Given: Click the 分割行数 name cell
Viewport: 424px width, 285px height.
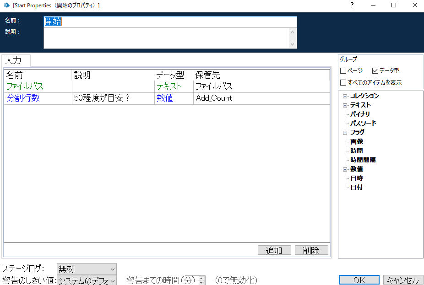Looking at the screenshot, I should [x=38, y=98].
